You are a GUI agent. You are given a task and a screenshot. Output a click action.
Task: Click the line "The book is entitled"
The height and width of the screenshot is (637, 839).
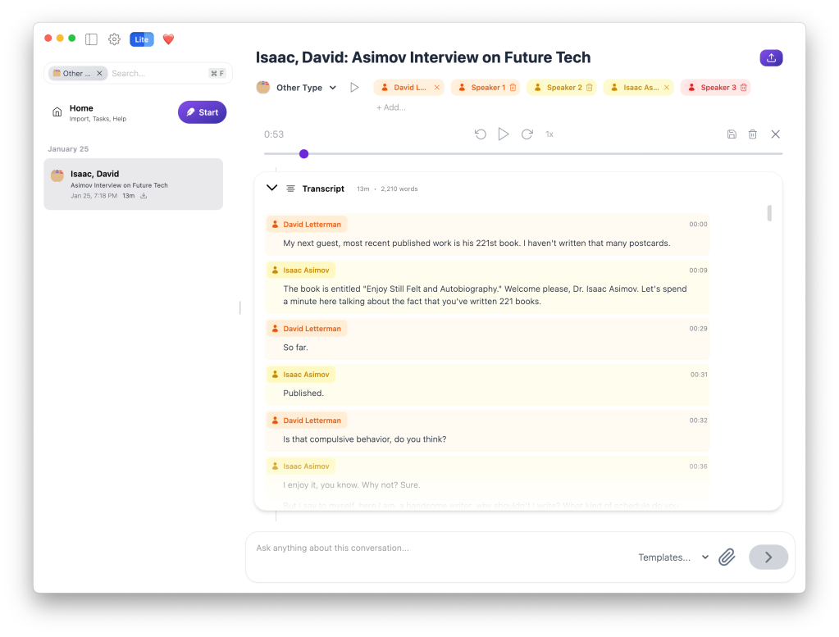[485, 295]
